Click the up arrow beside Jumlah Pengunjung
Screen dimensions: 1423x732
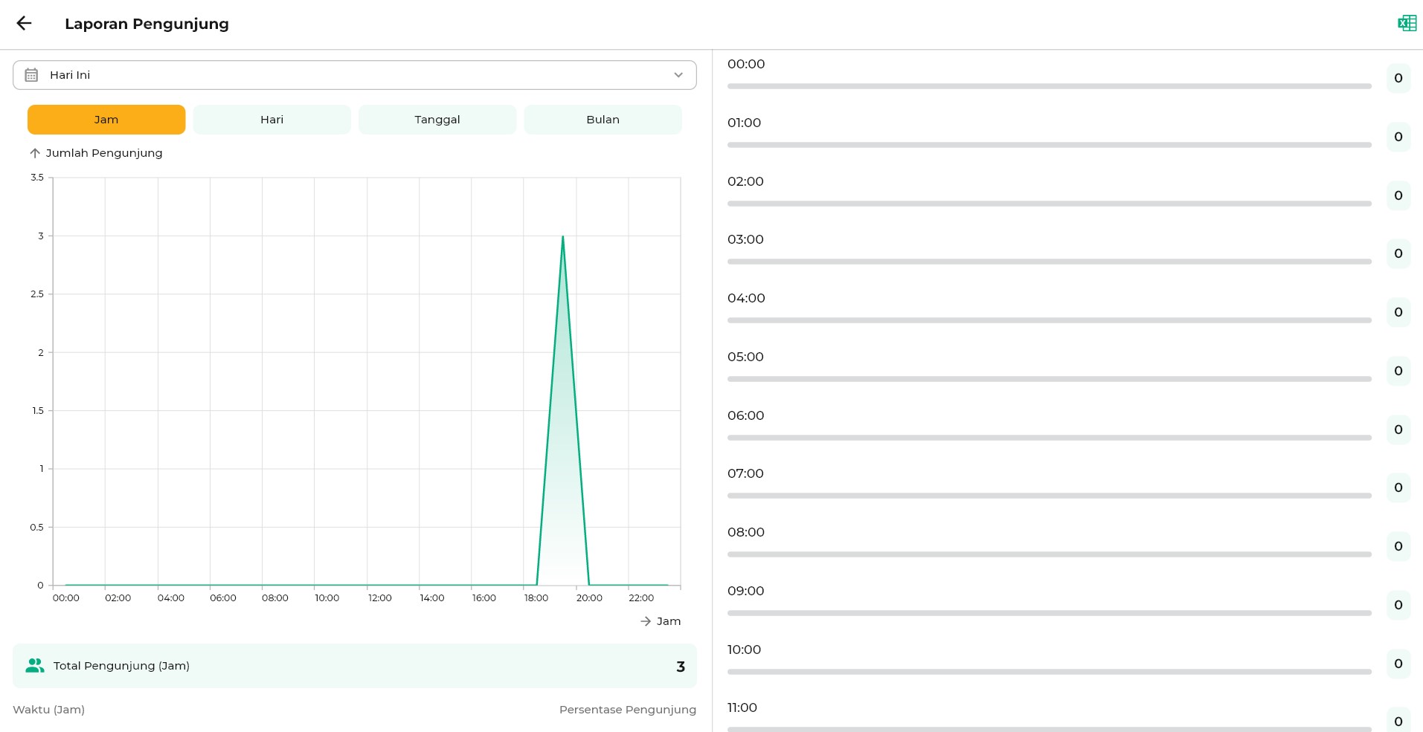point(35,153)
